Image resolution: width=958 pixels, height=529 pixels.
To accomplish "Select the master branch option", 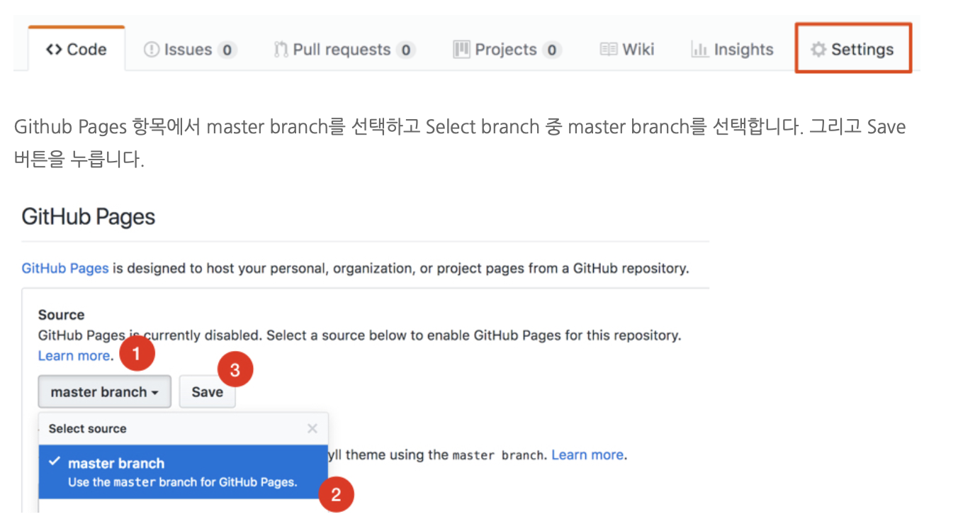I will 184,472.
